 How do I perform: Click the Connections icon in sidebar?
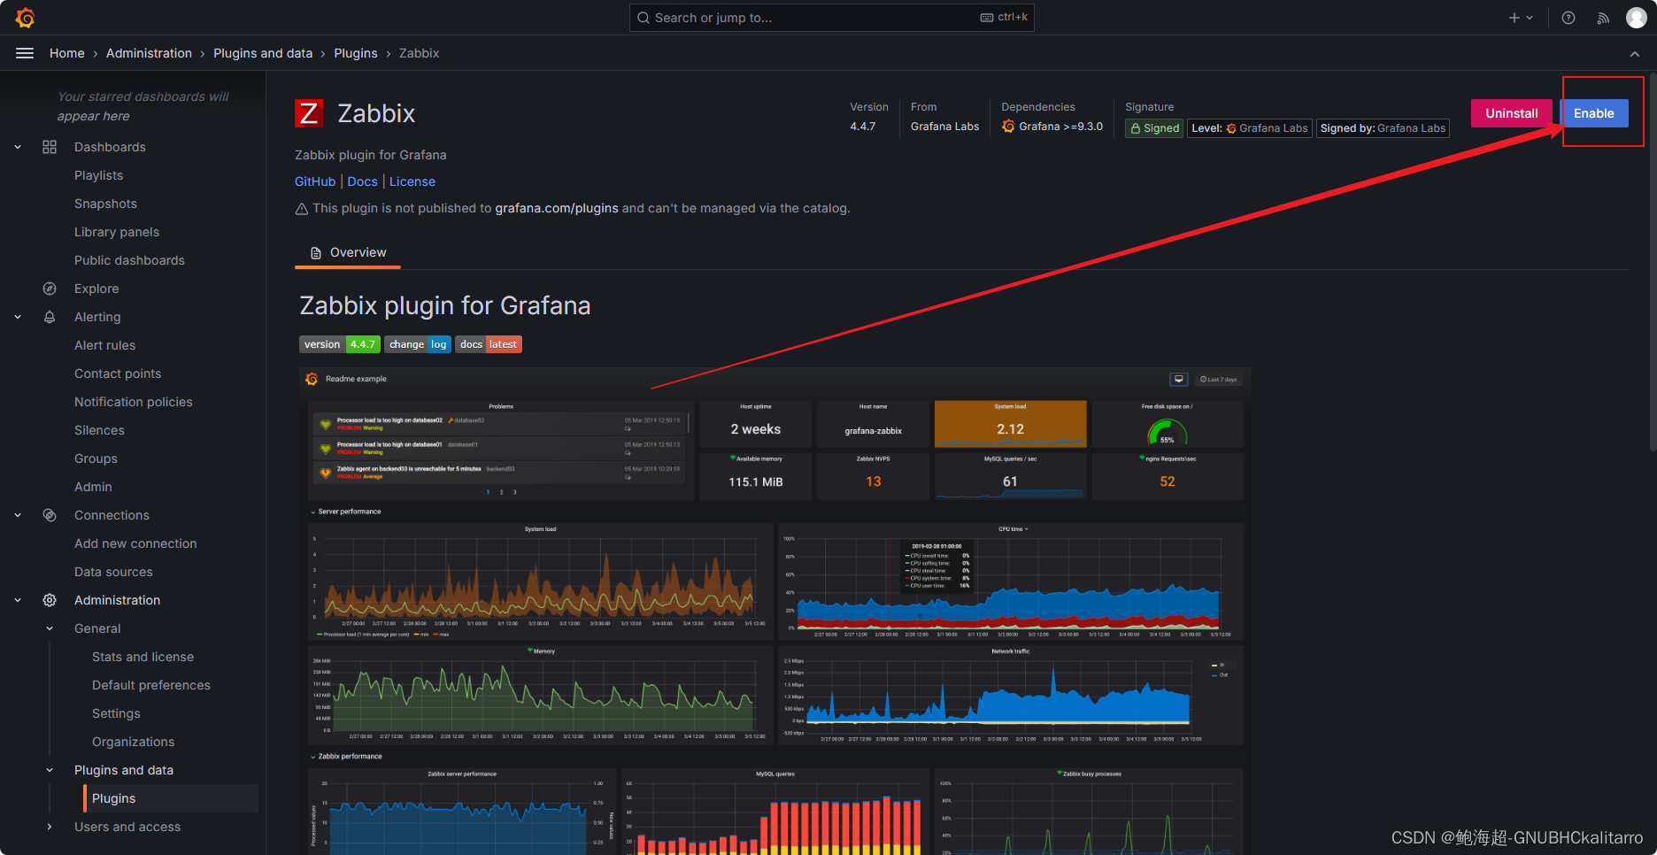[x=50, y=515]
